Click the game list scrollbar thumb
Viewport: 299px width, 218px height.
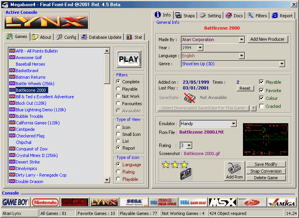[x=107, y=69]
